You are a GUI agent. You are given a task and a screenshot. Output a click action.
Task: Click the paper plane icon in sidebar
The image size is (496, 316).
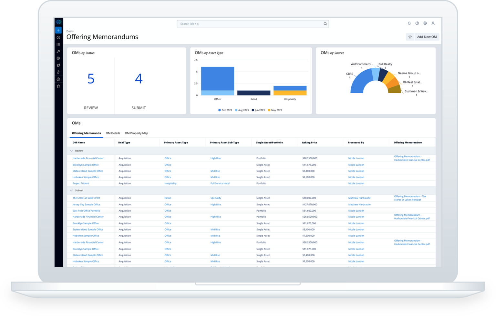click(58, 65)
